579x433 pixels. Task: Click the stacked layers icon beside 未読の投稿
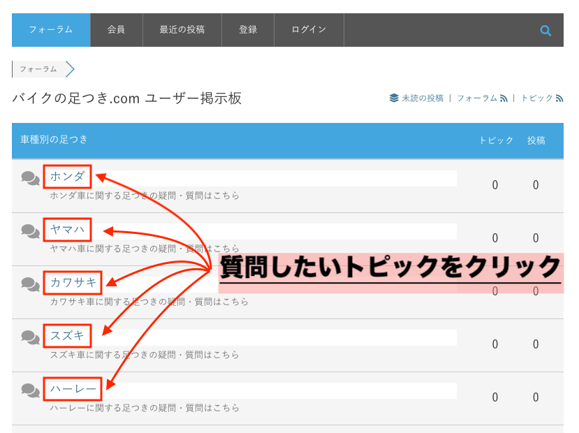(394, 98)
